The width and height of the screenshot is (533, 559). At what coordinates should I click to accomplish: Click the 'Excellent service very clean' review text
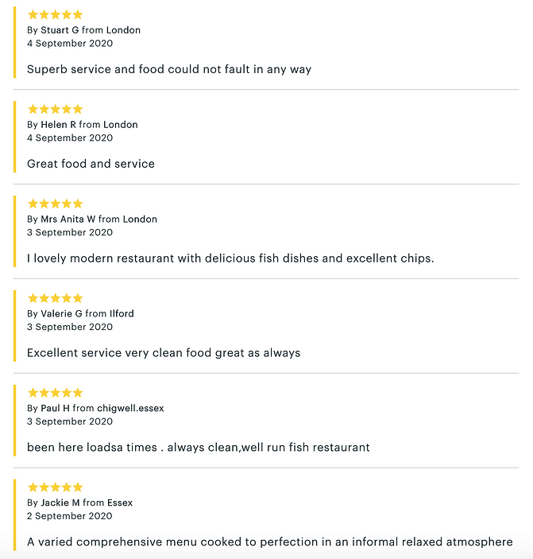(x=164, y=352)
